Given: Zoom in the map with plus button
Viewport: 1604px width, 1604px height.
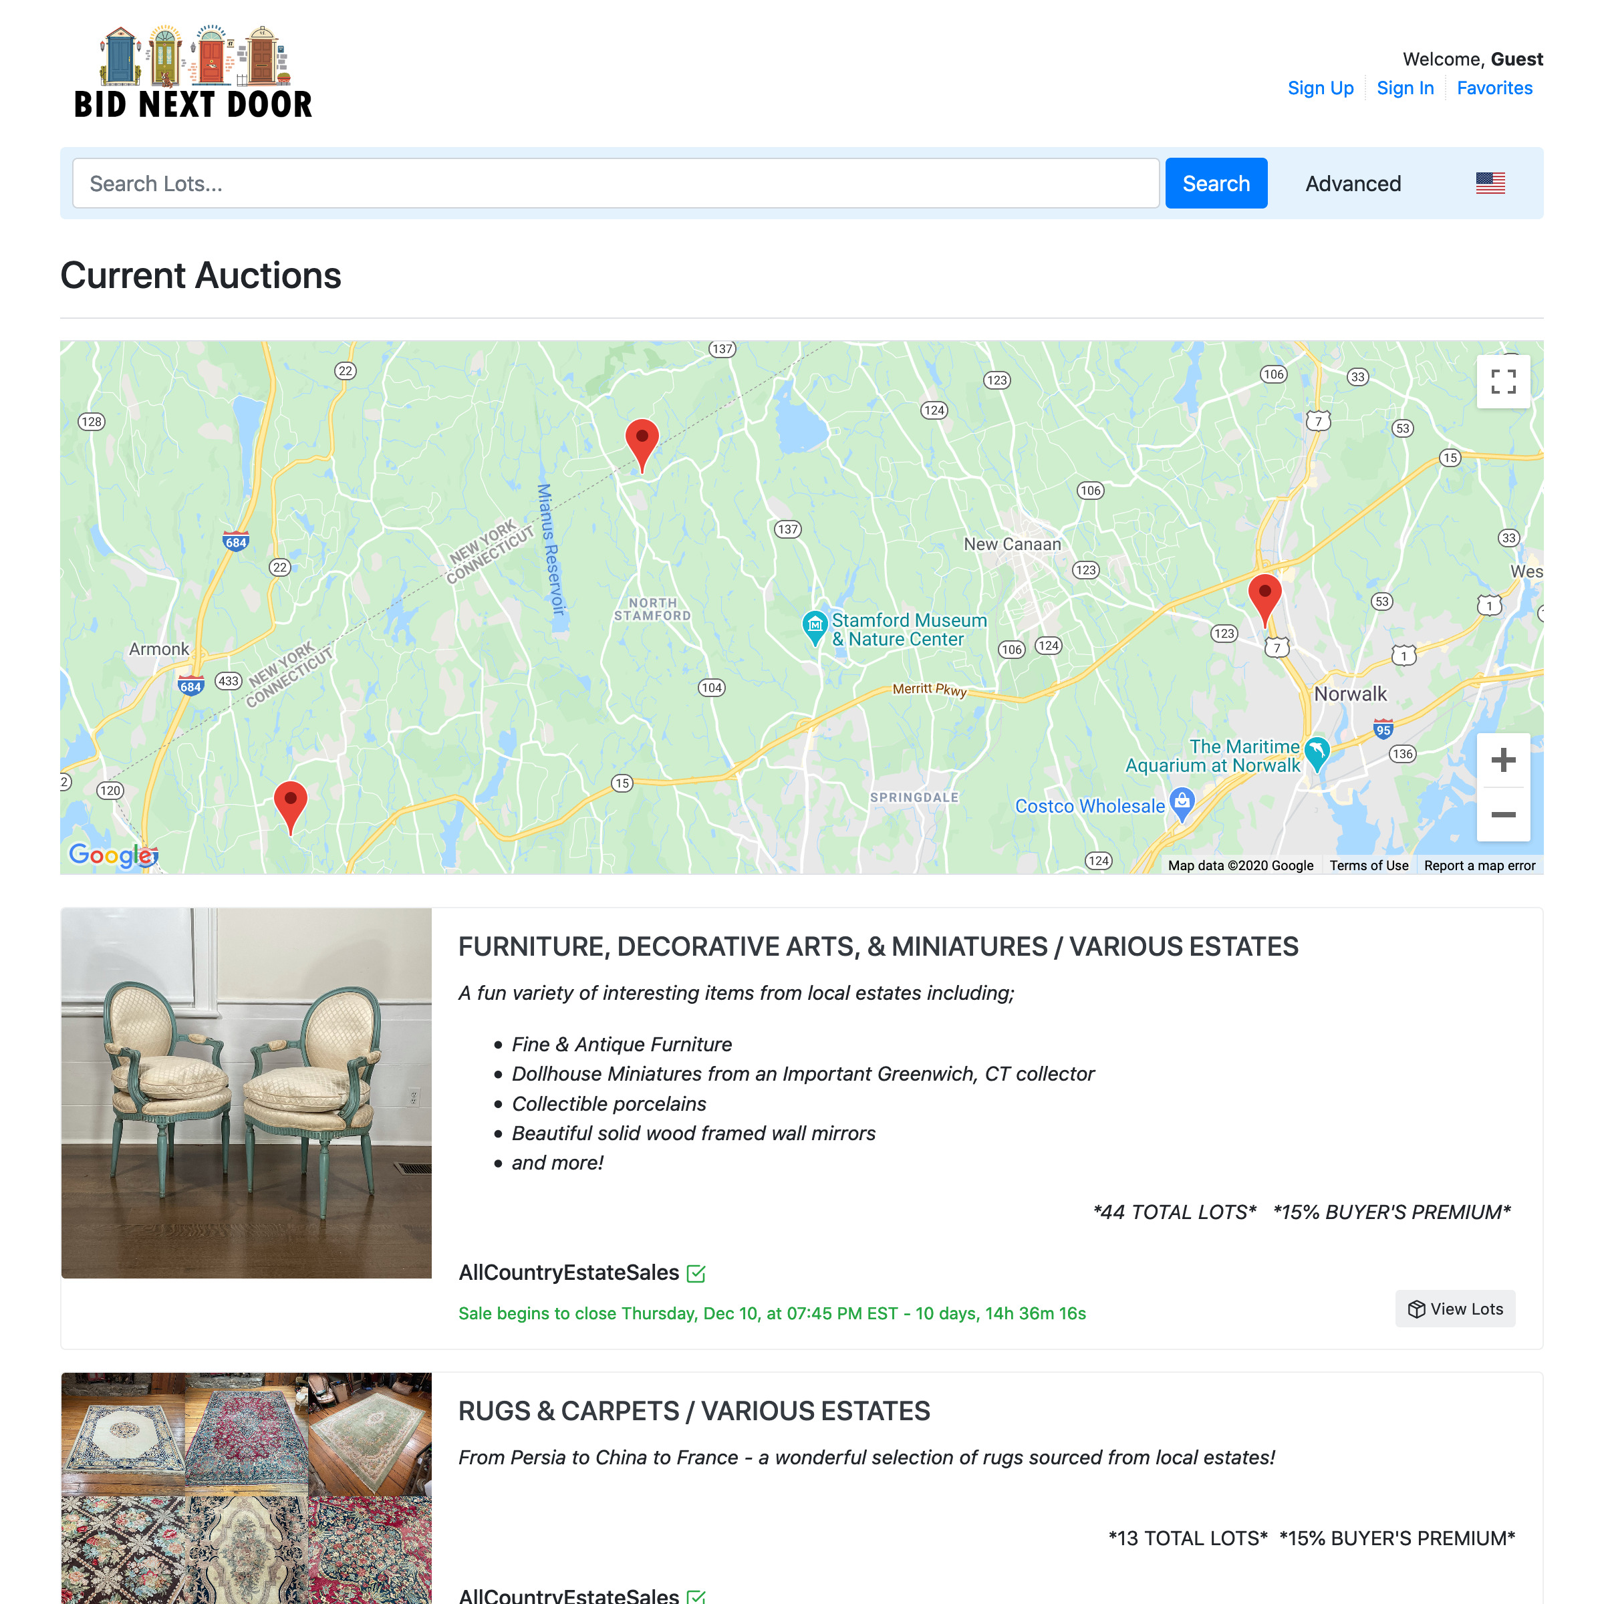Looking at the screenshot, I should click(x=1502, y=760).
